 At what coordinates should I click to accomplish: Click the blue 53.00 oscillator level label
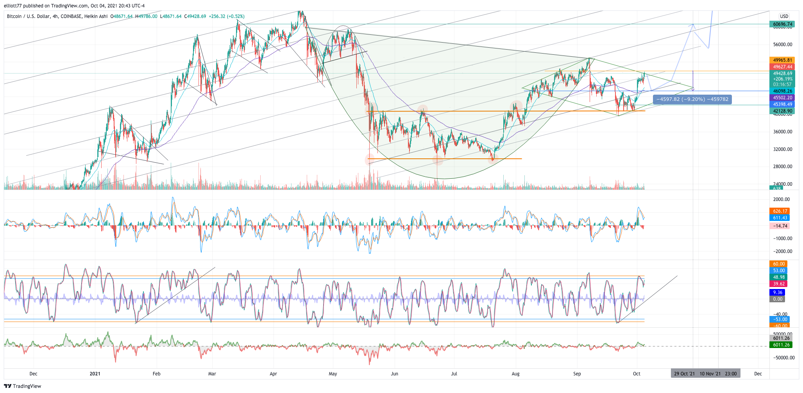tap(778, 271)
